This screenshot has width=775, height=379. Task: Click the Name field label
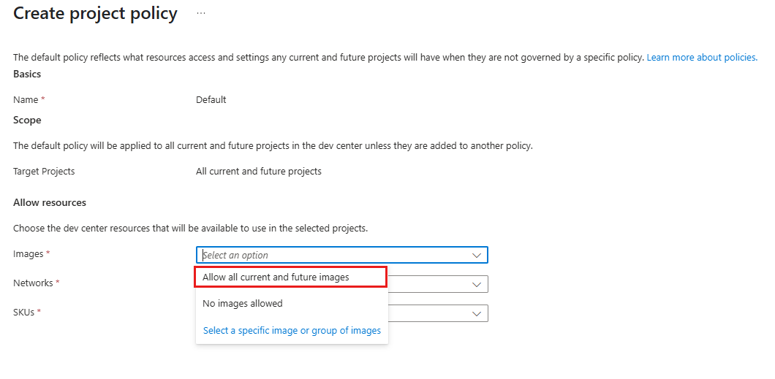click(26, 99)
